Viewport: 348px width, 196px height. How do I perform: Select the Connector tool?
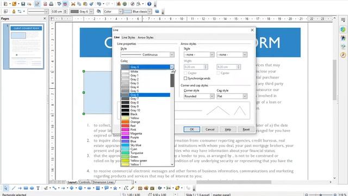tap(54, 188)
